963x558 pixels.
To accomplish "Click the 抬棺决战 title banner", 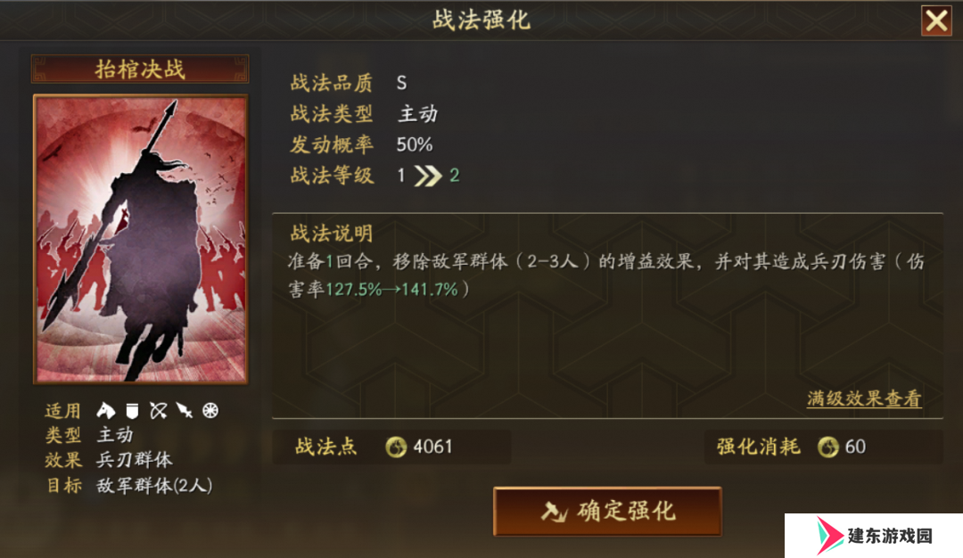I will [x=140, y=69].
